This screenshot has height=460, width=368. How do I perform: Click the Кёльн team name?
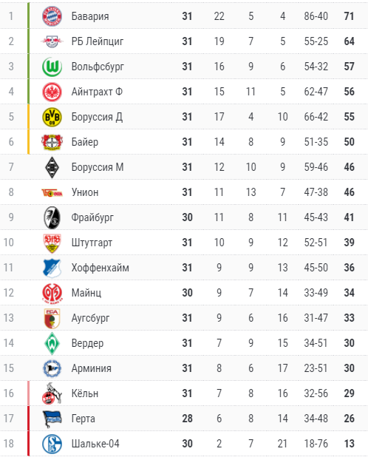tap(85, 393)
